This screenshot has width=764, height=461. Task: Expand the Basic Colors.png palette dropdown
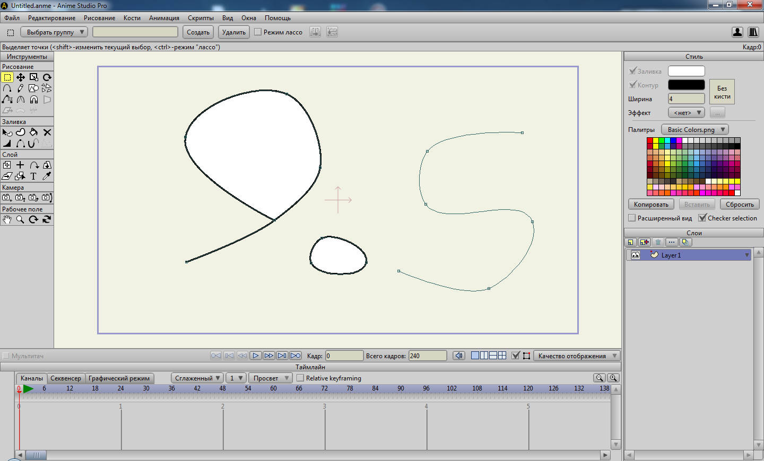pos(695,130)
